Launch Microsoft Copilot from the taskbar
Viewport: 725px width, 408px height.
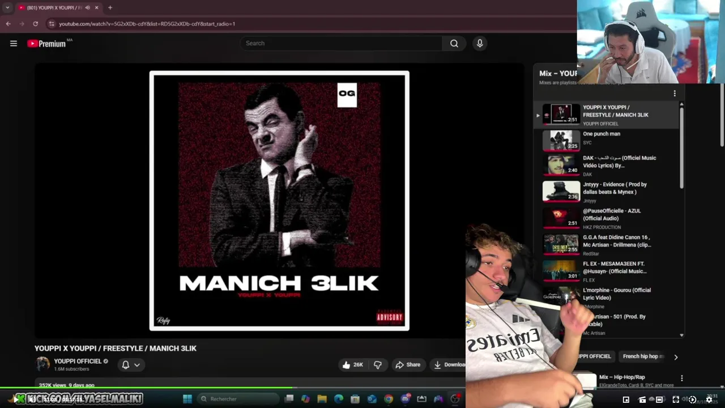[x=306, y=399]
